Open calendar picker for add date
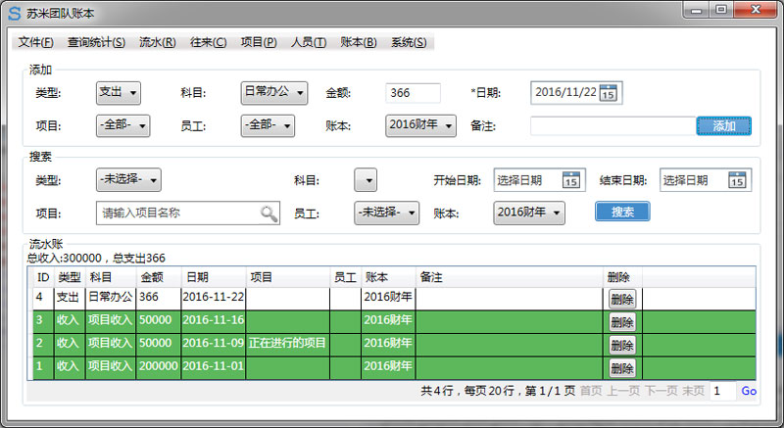The image size is (784, 428). pos(608,92)
